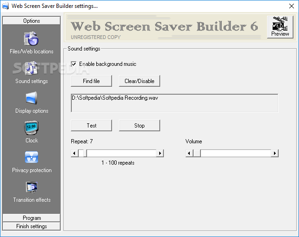Lower Volume with left arrow
Viewport: 299px width, 237px height.
(x=189, y=154)
